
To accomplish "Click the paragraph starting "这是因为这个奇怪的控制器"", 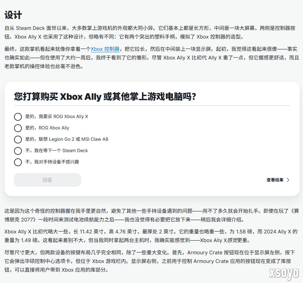I will (x=149, y=215).
